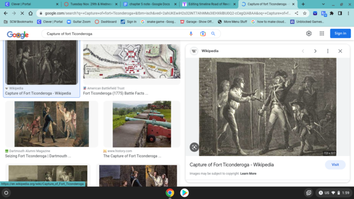The height and width of the screenshot is (199, 354).
Task: Bookmark this page with star icon
Action: click(305, 13)
